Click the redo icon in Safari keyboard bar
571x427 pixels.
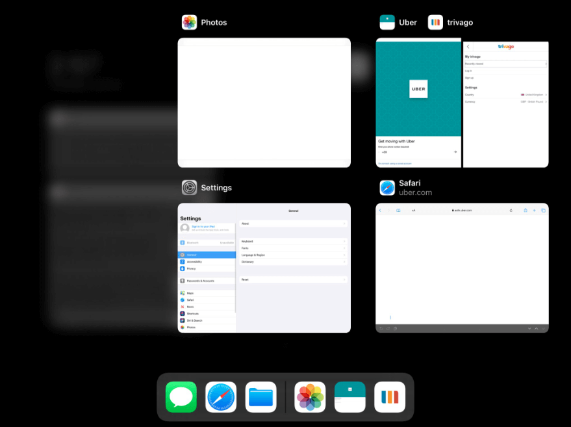click(x=388, y=329)
